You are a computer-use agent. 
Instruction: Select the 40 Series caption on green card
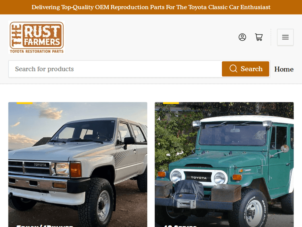[x=180, y=226]
